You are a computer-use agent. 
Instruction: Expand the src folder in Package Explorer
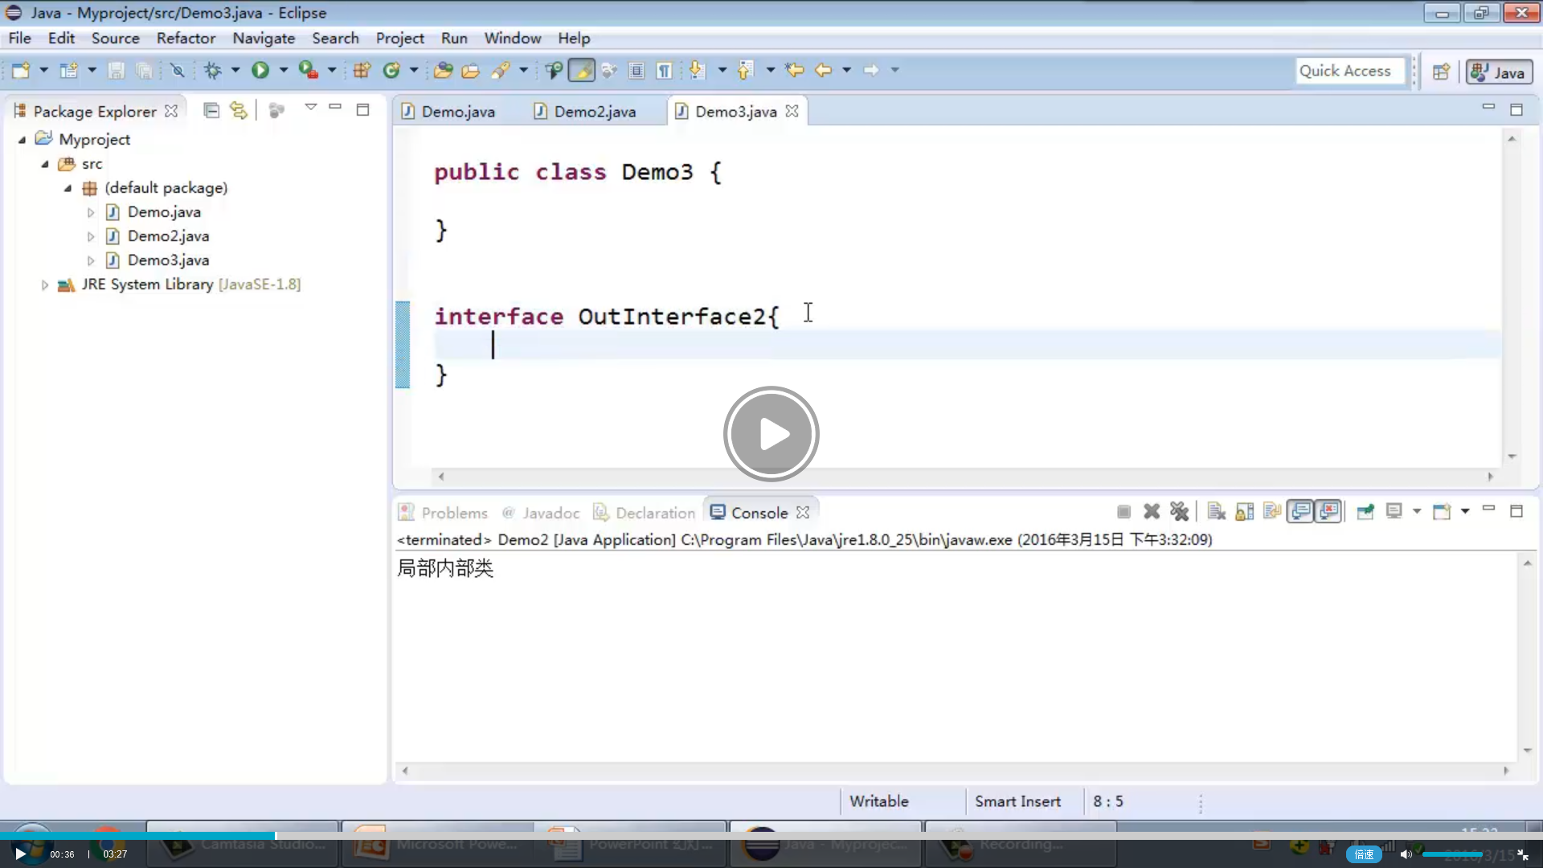click(66, 163)
